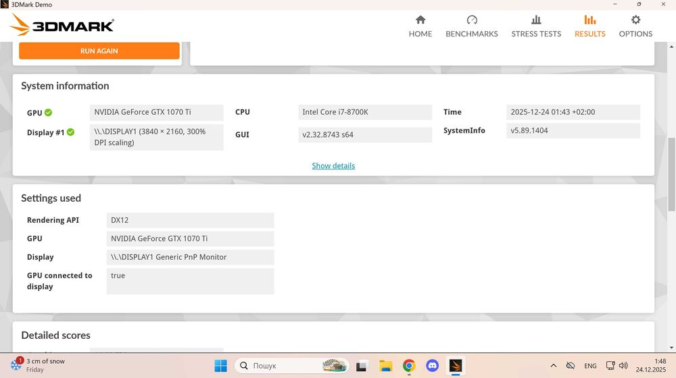Click the vertical scrollbar thumb

pos(672,174)
